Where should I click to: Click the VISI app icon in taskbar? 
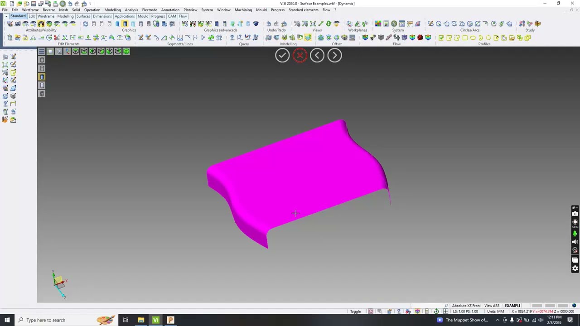(x=156, y=320)
